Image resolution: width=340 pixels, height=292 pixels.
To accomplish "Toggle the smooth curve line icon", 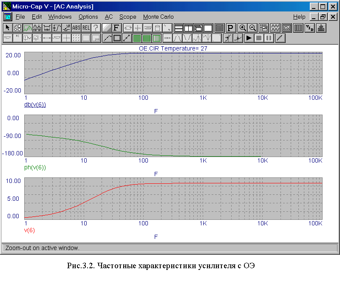I will (107, 38).
